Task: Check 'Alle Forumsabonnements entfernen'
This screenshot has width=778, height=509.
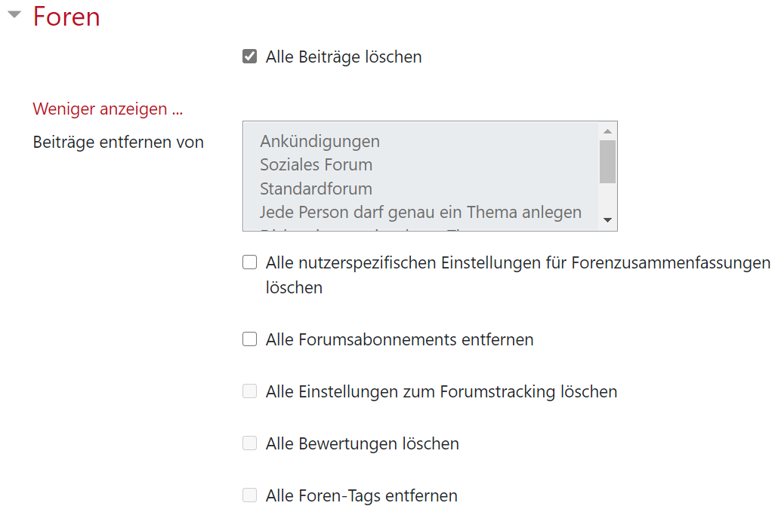Action: coord(249,339)
